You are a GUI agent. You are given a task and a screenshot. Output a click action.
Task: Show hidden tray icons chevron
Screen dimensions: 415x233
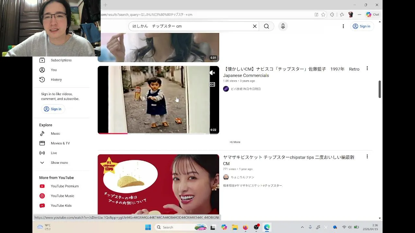pyautogui.click(x=302, y=227)
